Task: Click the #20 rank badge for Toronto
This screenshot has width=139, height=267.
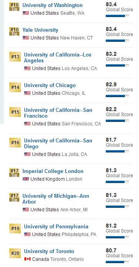Action: tap(15, 253)
